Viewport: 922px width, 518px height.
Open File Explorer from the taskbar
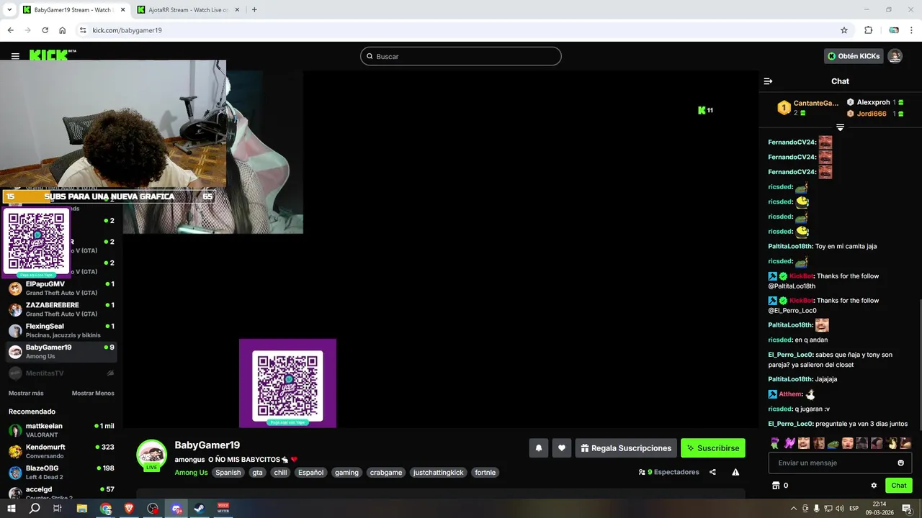click(x=81, y=509)
